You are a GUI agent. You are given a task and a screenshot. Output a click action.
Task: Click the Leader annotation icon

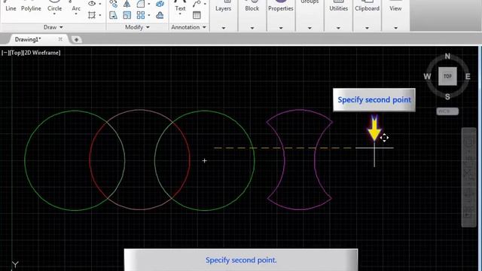(x=197, y=4)
